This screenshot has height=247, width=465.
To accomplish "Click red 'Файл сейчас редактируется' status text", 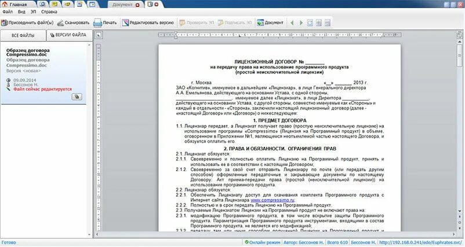I will (42, 89).
